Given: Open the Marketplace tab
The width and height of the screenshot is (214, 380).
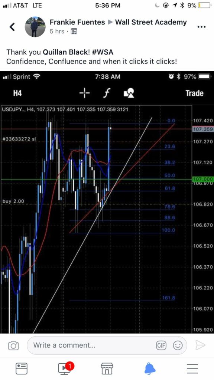Looking at the screenshot, I should point(107,368).
